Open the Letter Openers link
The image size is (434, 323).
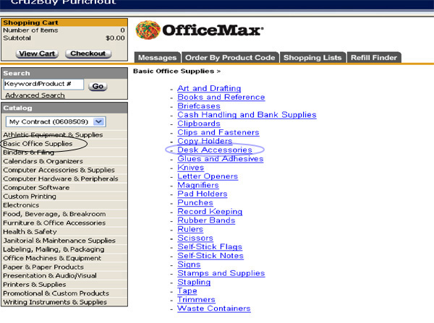click(208, 176)
